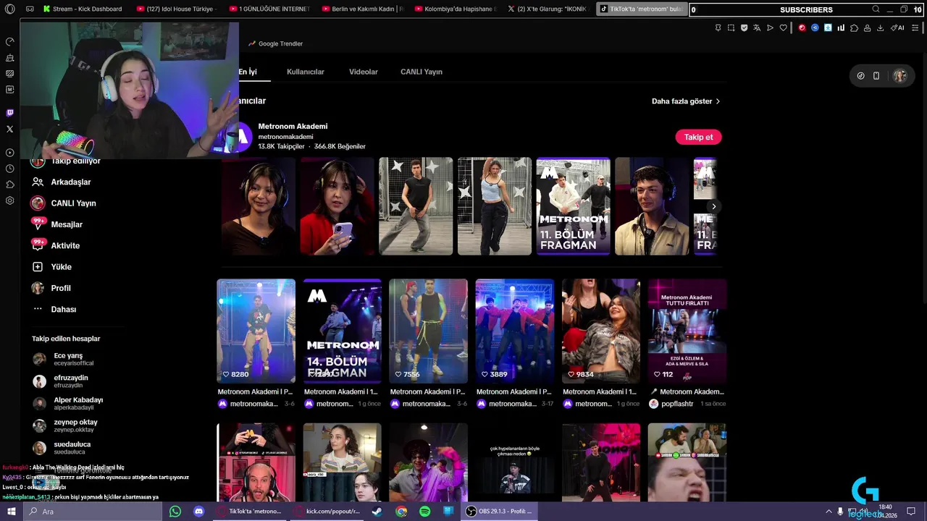
Task: Select the En İyi tab
Action: tap(248, 72)
